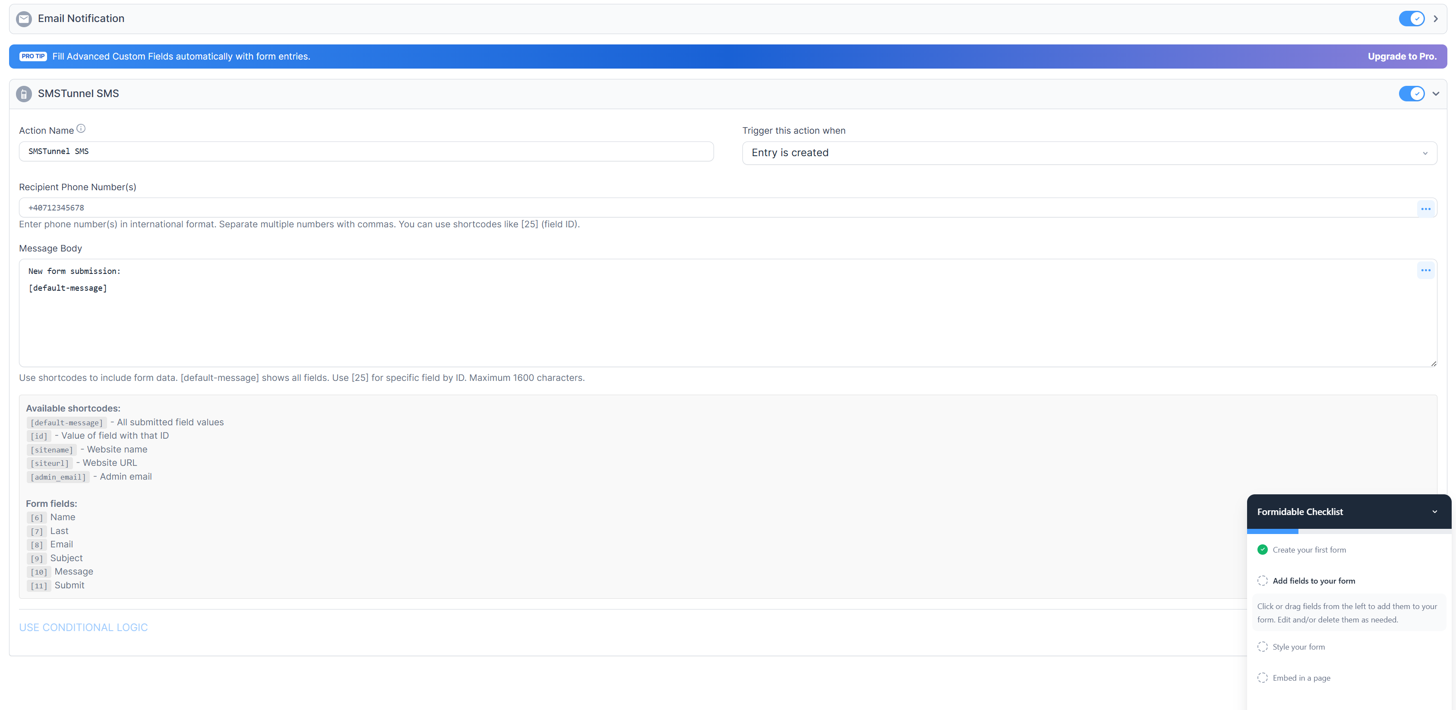Click the PRO TIP badge
The width and height of the screenshot is (1456, 710).
pyautogui.click(x=33, y=56)
